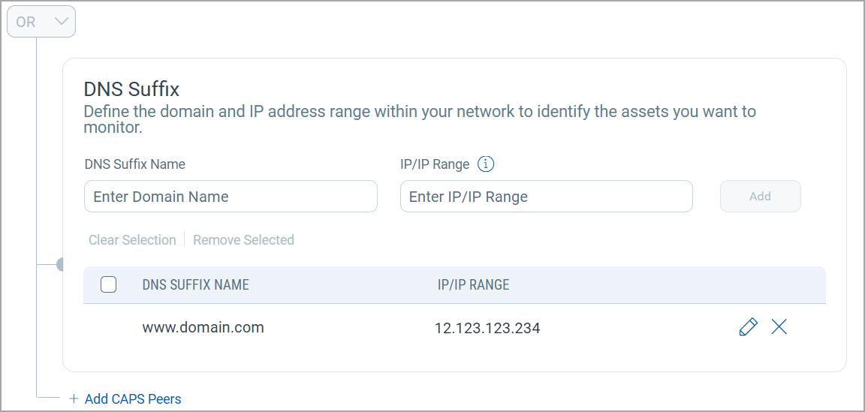The height and width of the screenshot is (412, 865).
Task: Focus the Enter IP/IP Range field
Action: click(546, 197)
